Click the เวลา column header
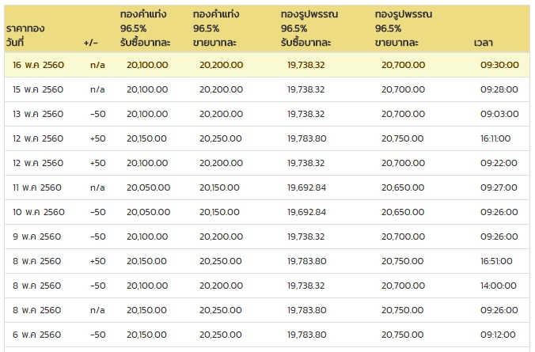 pyautogui.click(x=483, y=43)
